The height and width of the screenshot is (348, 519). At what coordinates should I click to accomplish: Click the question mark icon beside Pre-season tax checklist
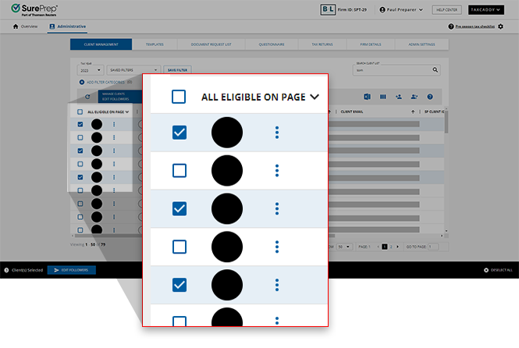tap(451, 27)
